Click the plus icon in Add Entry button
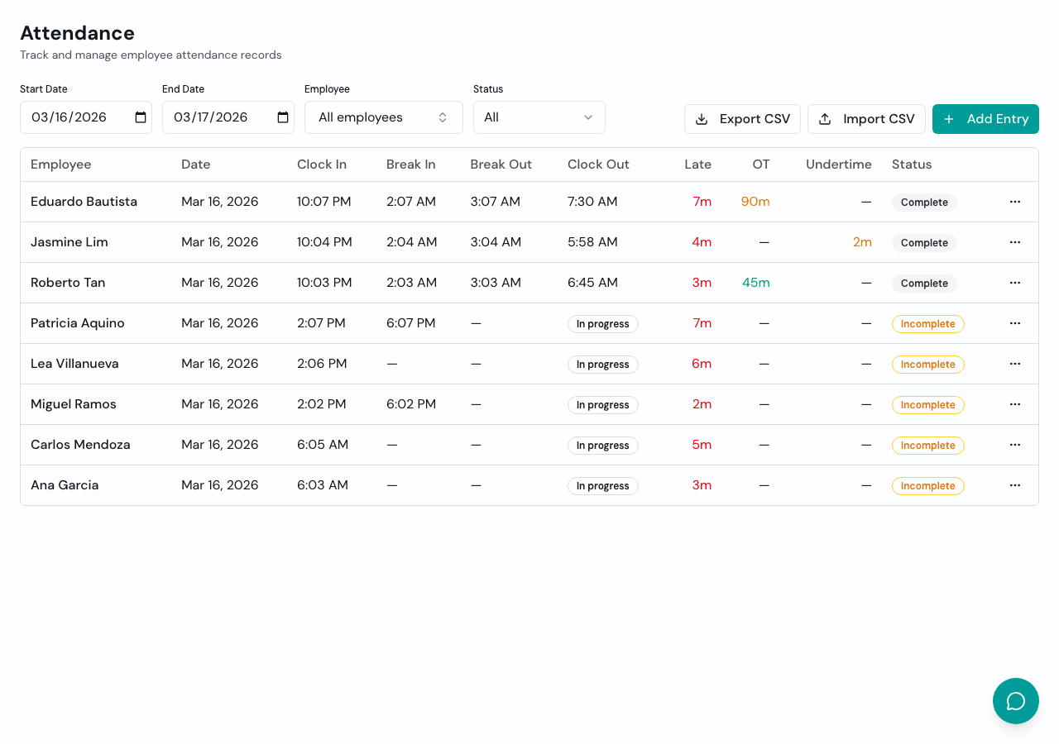1059x744 pixels. coord(947,119)
